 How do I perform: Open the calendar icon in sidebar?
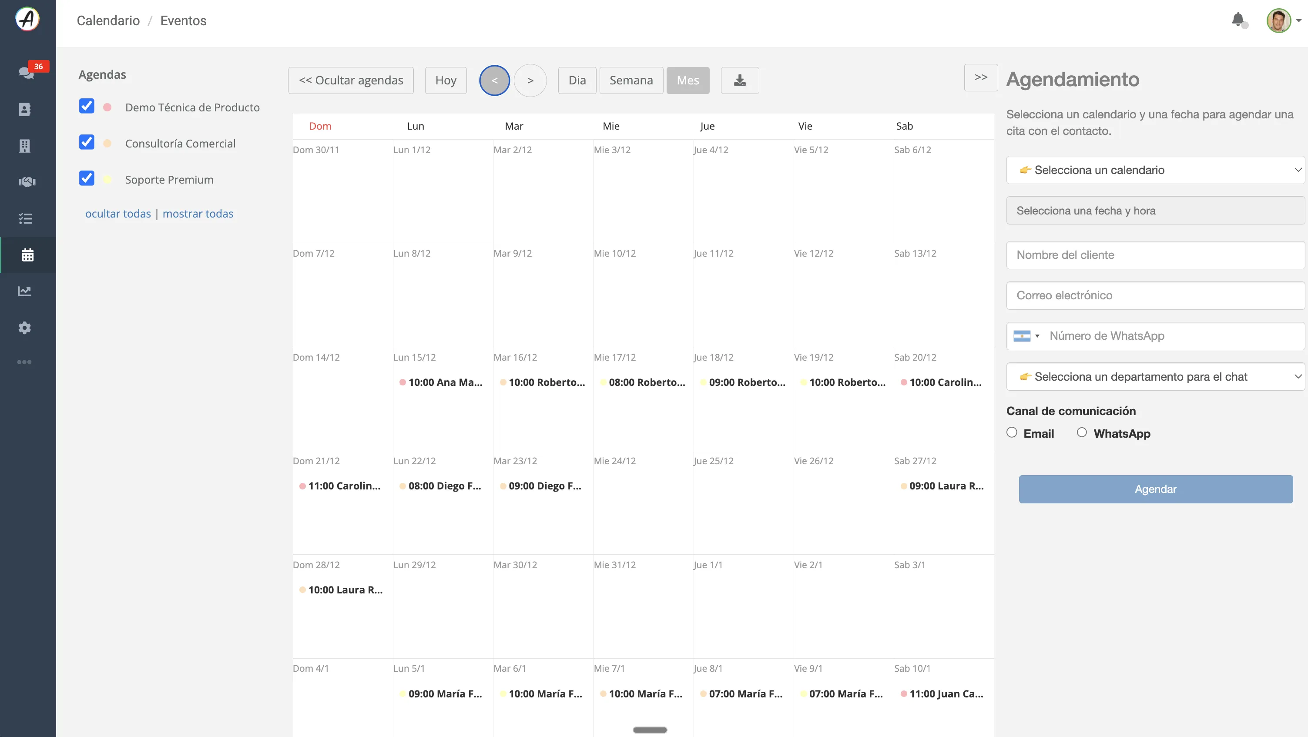tap(27, 255)
